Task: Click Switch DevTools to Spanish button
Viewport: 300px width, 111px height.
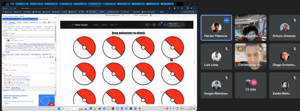Action: click(x=30, y=19)
